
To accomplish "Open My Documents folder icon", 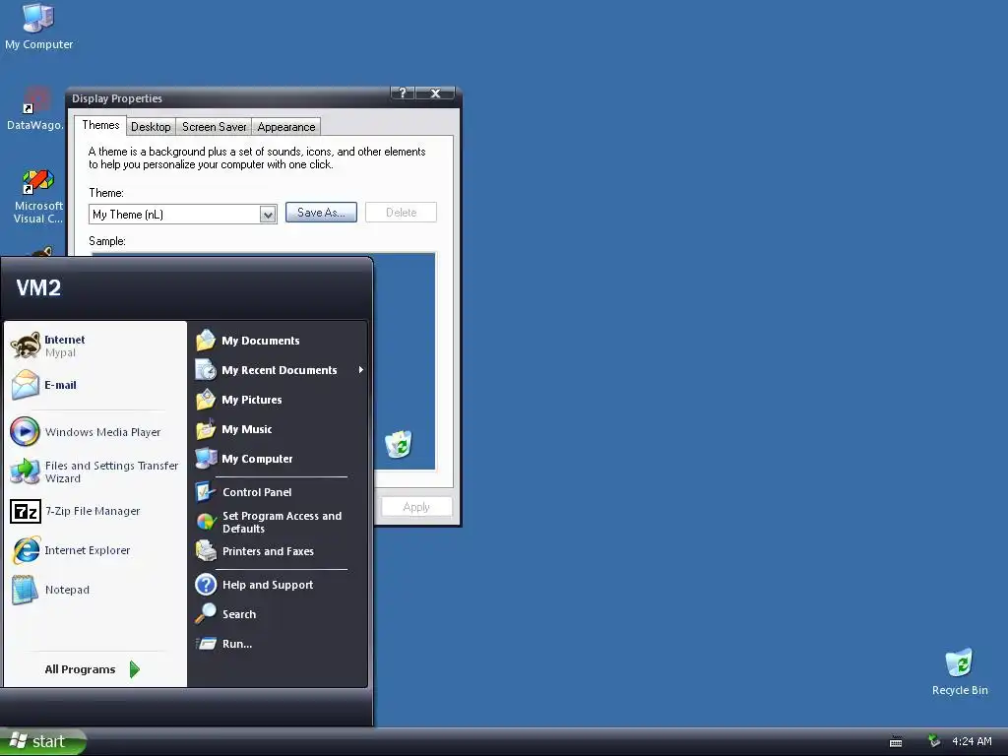I will pos(206,340).
